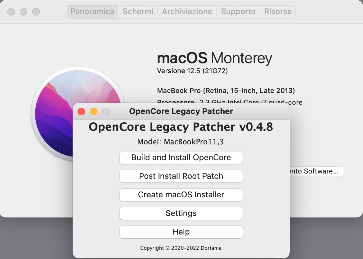Minimize the About This Mac window

[24, 12]
